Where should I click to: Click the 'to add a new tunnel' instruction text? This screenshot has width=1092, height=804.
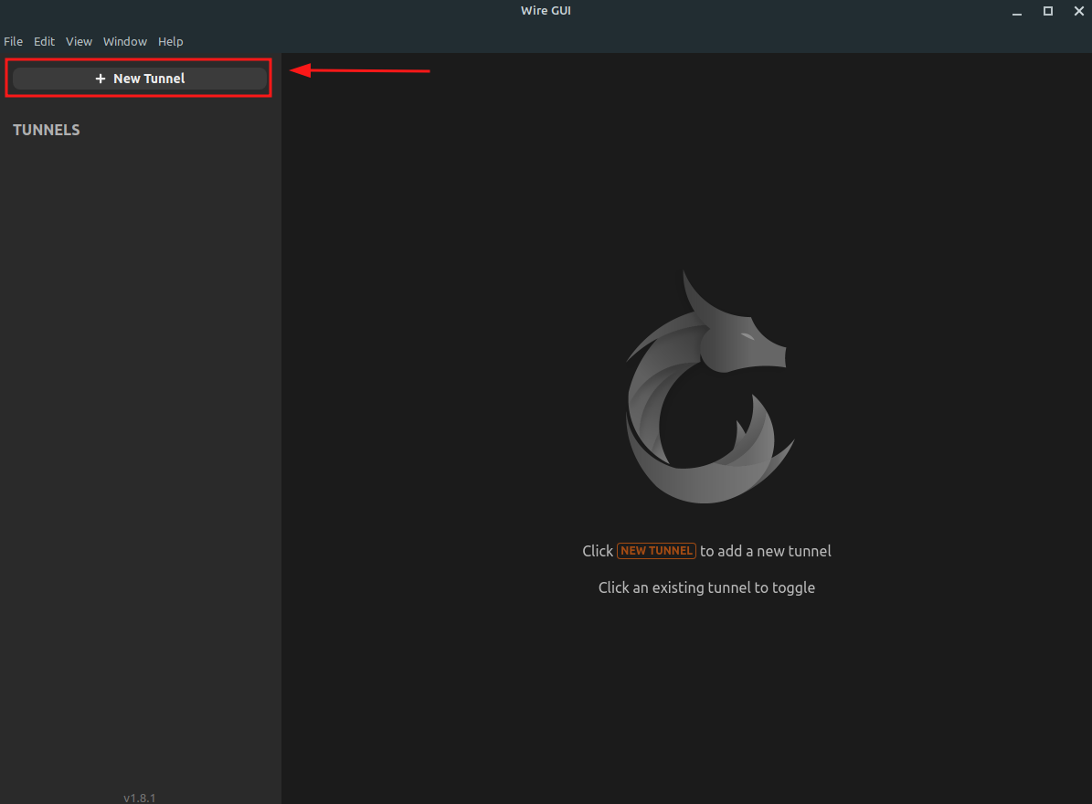click(765, 550)
